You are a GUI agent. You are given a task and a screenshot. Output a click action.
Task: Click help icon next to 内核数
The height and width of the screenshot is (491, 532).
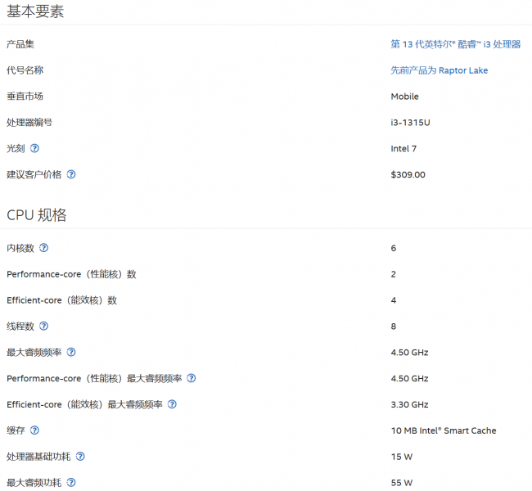click(x=43, y=248)
